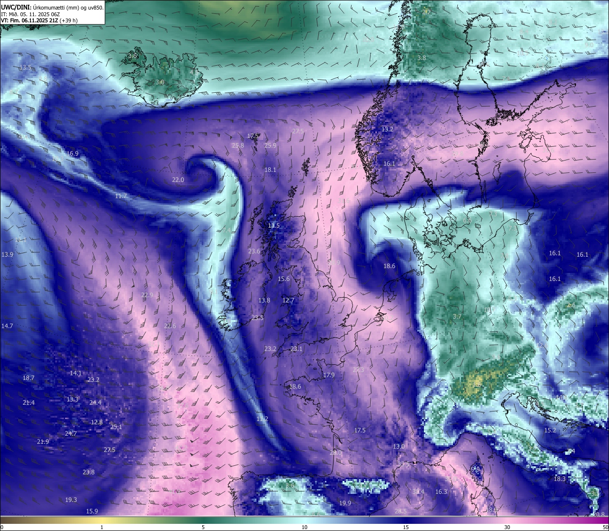Click the 18.7 value in the southwest Atlantic
This screenshot has height=531, width=609.
pos(29,378)
